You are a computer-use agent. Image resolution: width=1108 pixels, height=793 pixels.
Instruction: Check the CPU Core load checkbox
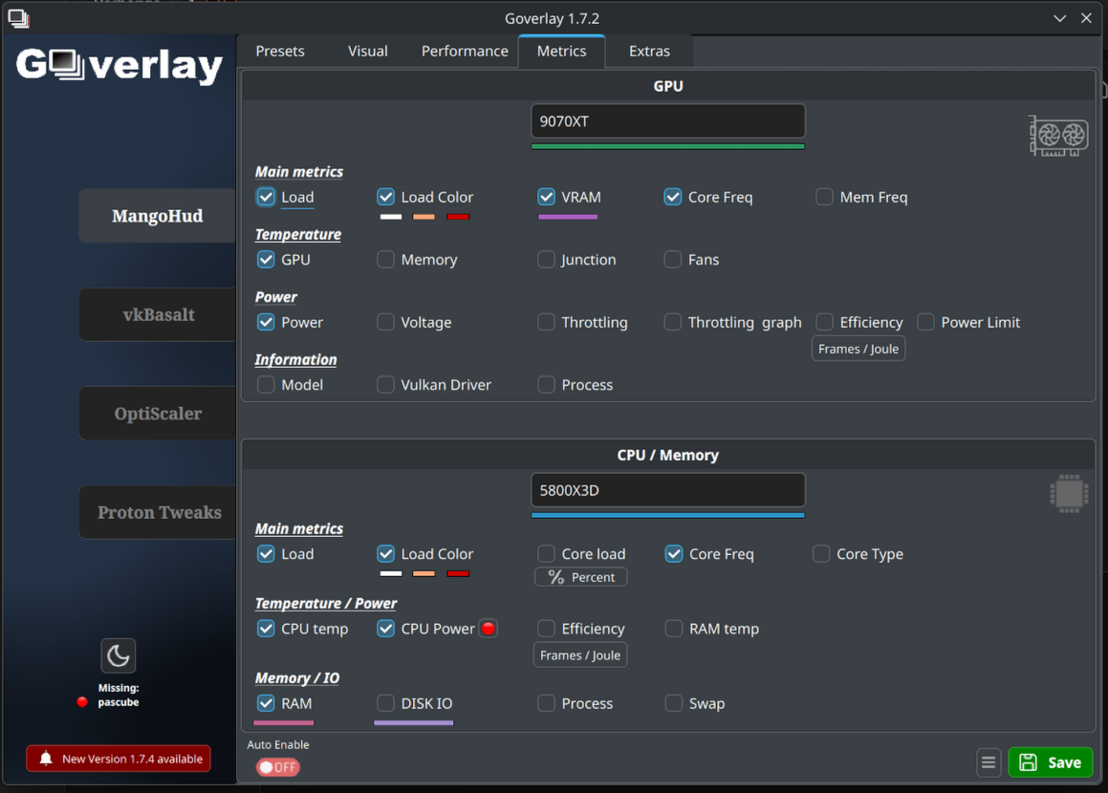pos(546,553)
